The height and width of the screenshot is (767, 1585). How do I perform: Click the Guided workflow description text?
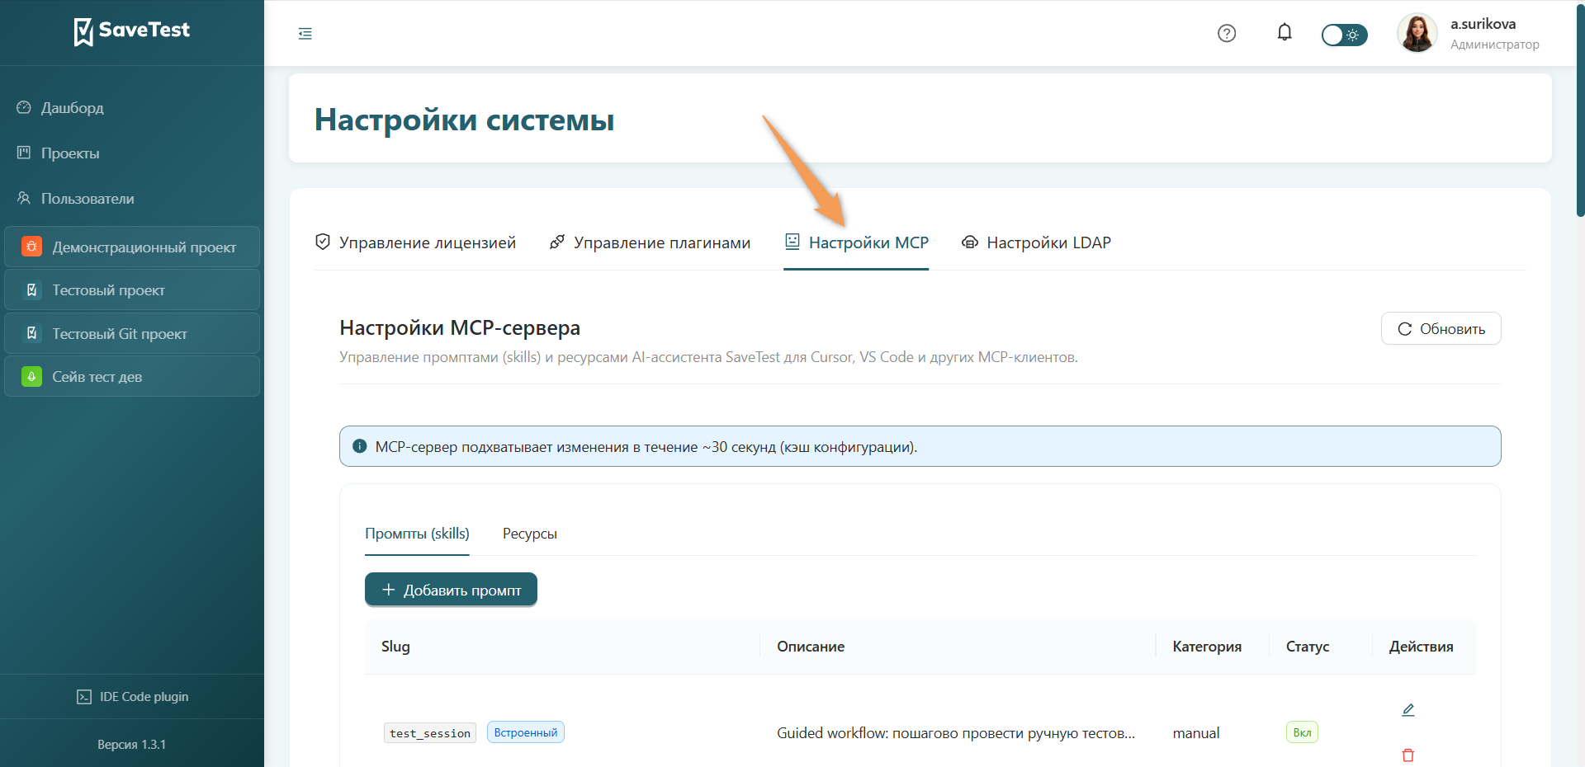(x=956, y=733)
